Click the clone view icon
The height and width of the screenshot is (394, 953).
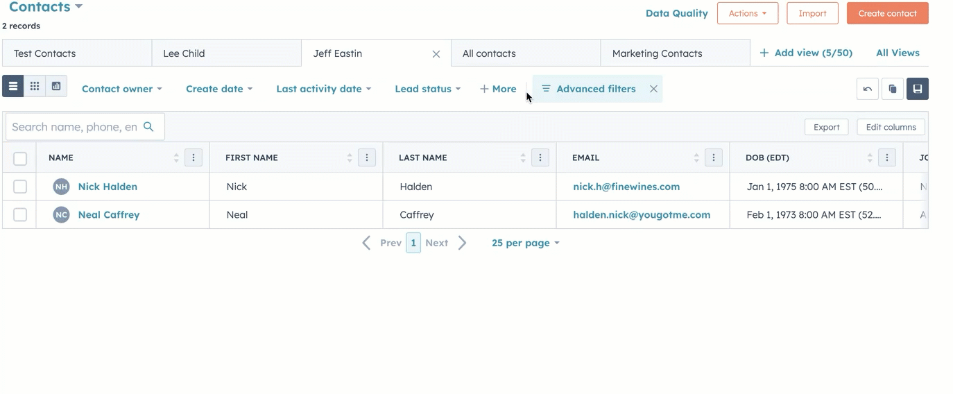893,89
